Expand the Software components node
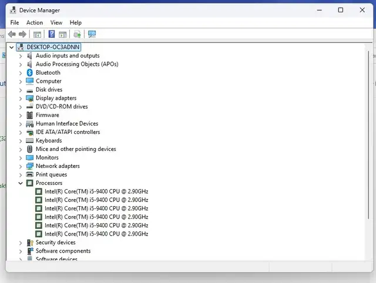Viewport: 376px width, 283px height. click(21, 251)
